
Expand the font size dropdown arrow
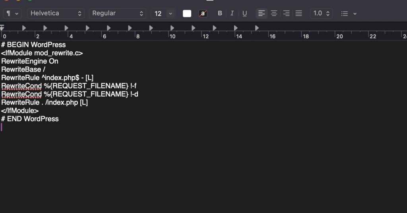171,14
